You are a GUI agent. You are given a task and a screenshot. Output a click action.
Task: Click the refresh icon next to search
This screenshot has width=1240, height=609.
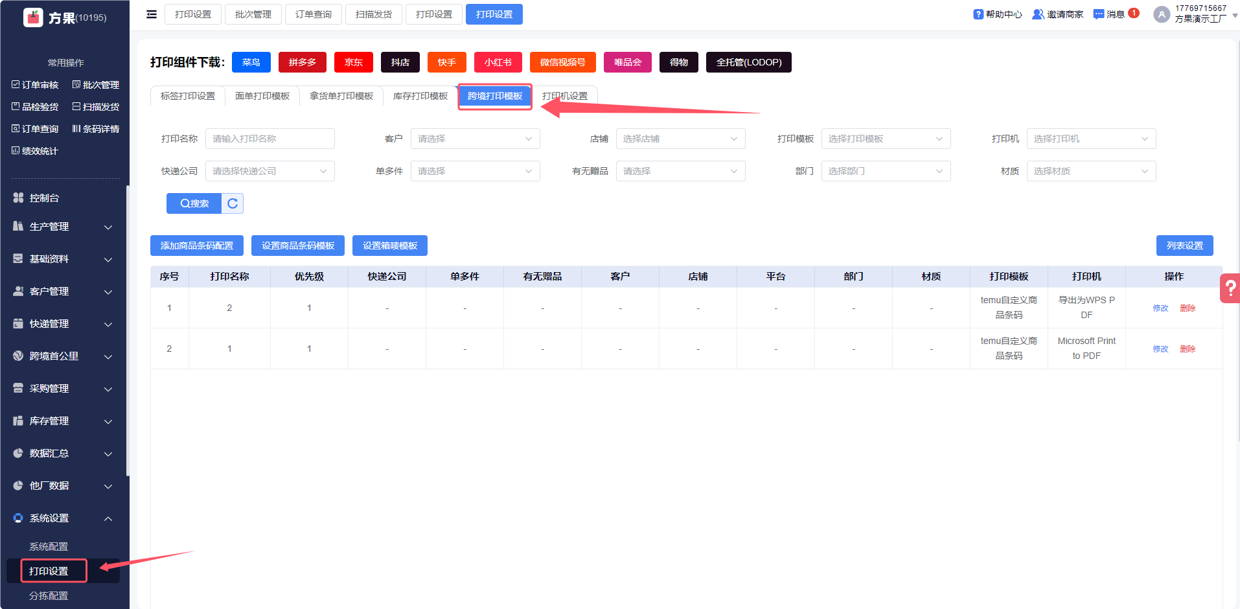coord(233,203)
